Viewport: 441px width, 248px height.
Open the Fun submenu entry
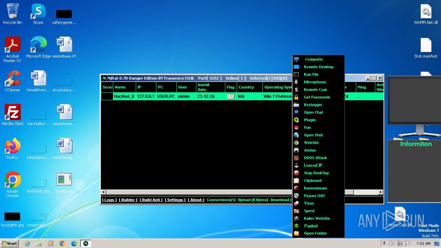(x=307, y=127)
